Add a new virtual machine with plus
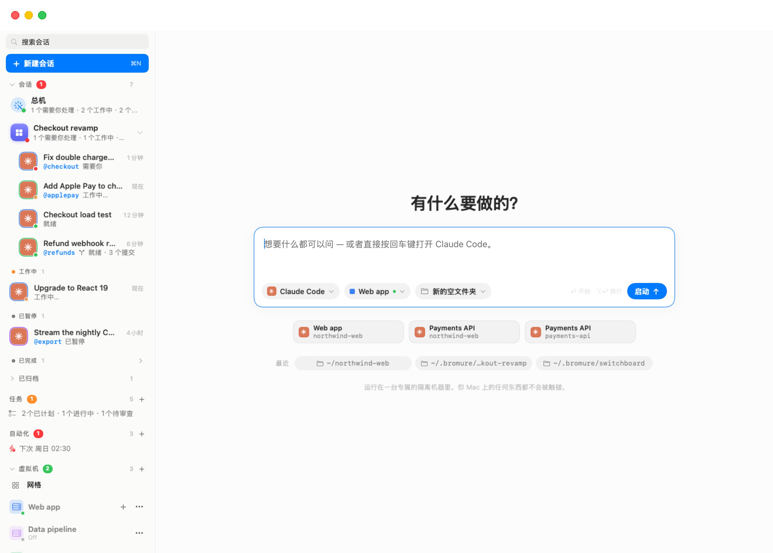The image size is (773, 553). click(x=142, y=469)
